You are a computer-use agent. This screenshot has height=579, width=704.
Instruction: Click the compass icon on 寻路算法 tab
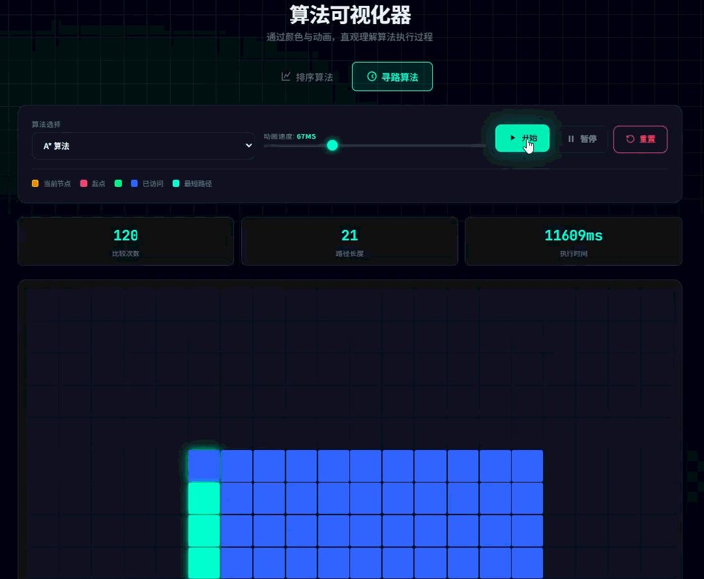[371, 76]
